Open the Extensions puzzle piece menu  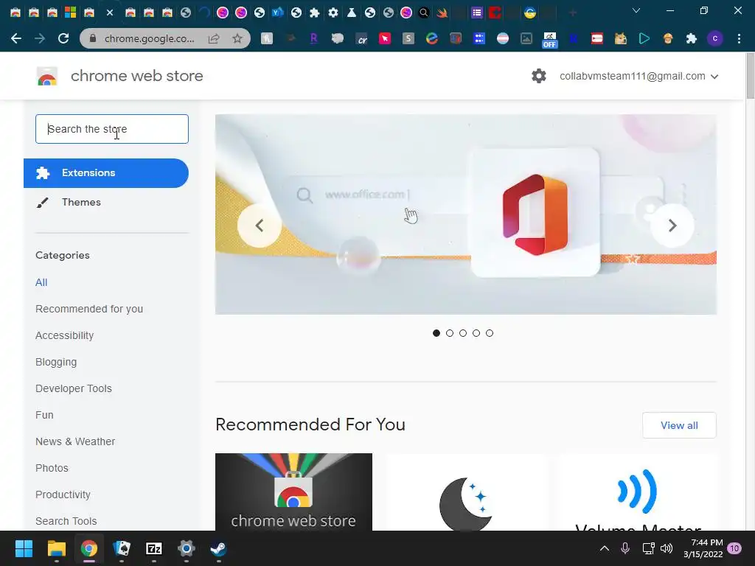tap(692, 38)
